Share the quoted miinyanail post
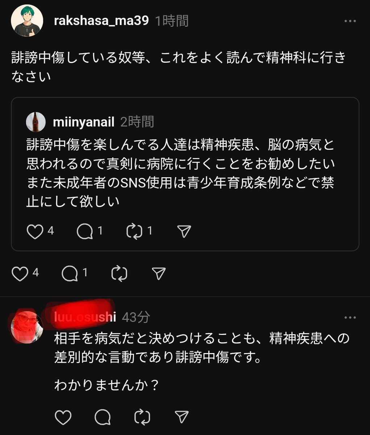The image size is (370, 435). (x=184, y=232)
